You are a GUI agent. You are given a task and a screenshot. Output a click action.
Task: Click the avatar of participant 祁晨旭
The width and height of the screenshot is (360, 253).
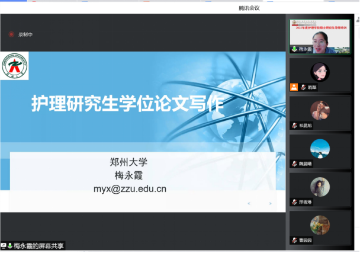pos(320,110)
